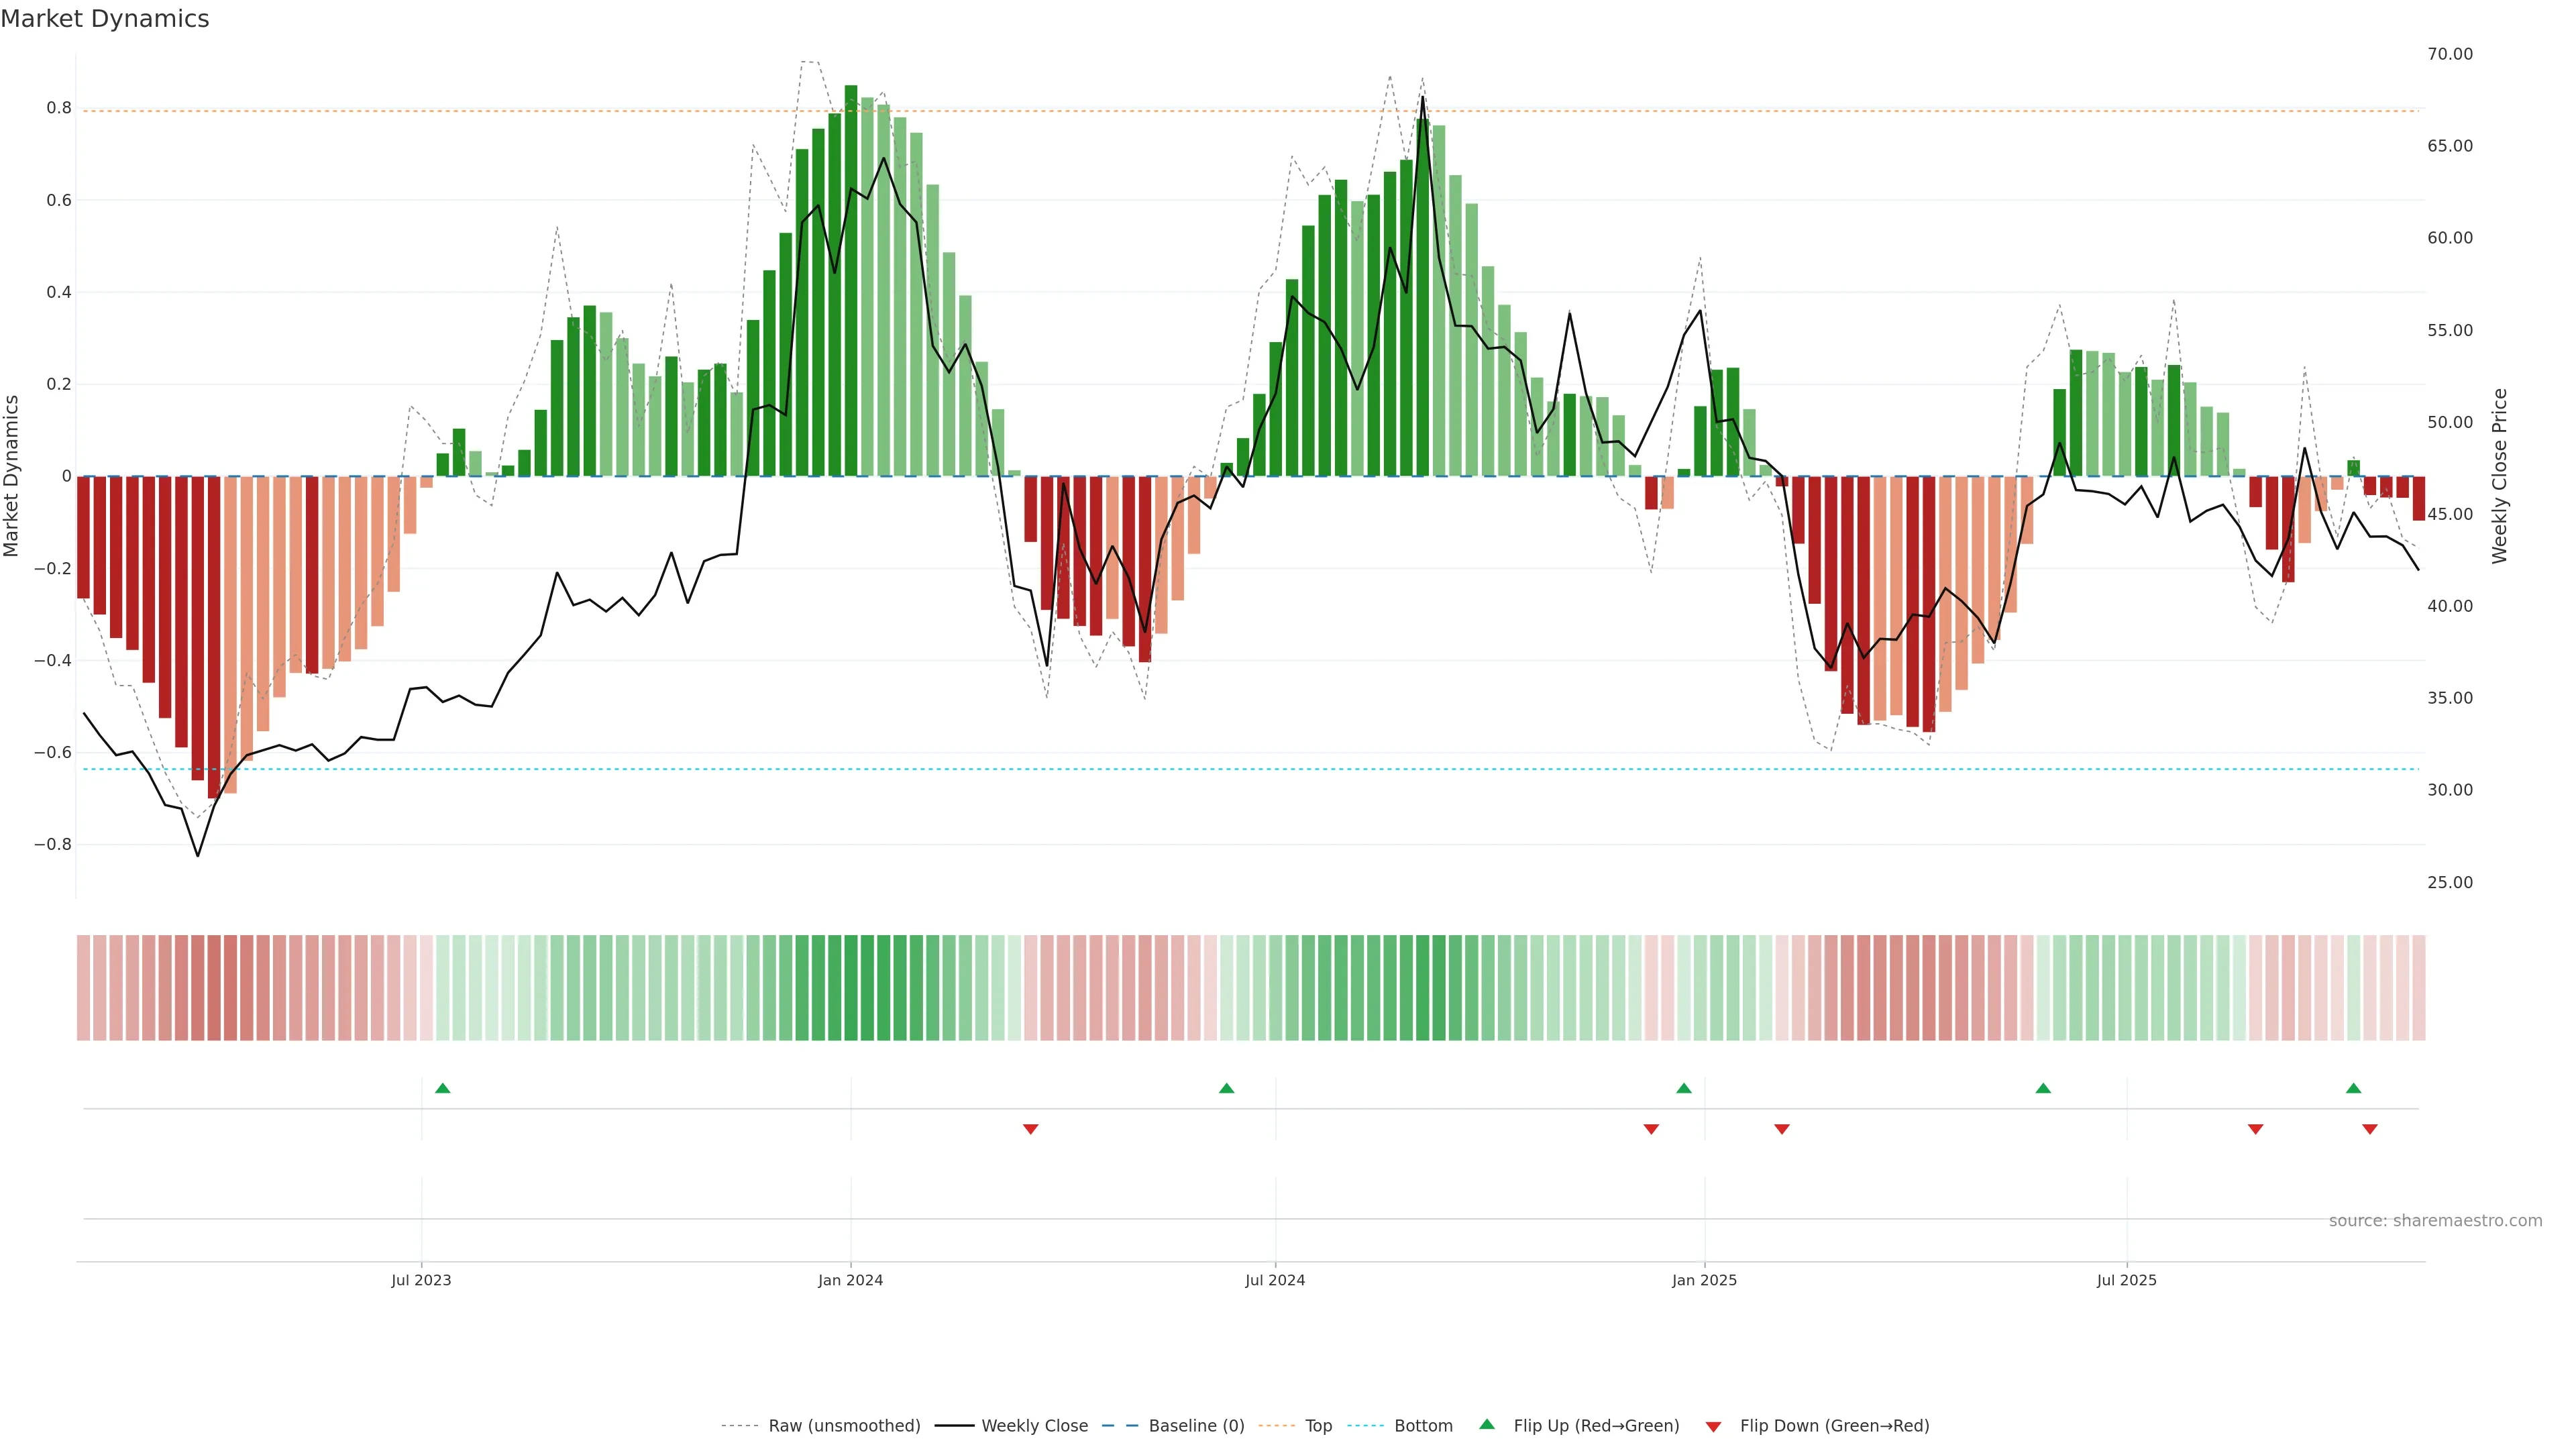Viewport: 2576px width, 1449px height.
Task: Click the flip-up triangle just before Jan 2025
Action: 1684,1088
